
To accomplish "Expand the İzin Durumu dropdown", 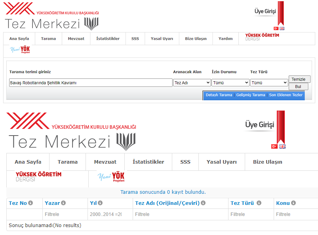I will pyautogui.click(x=230, y=83).
